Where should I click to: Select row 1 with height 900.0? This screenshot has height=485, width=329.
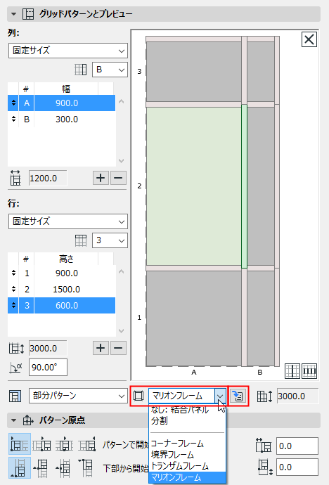point(62,273)
